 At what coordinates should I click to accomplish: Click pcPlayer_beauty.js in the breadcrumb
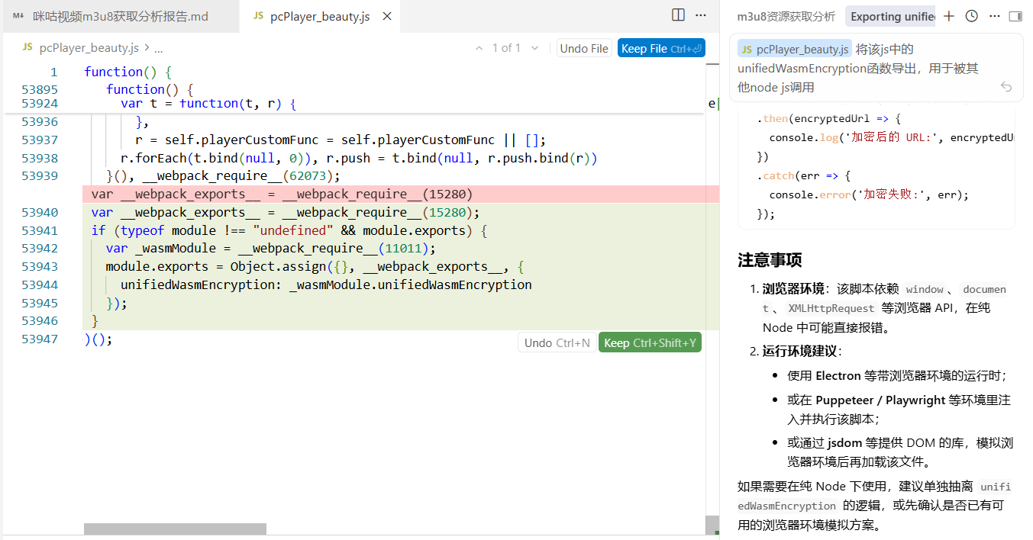(x=89, y=47)
